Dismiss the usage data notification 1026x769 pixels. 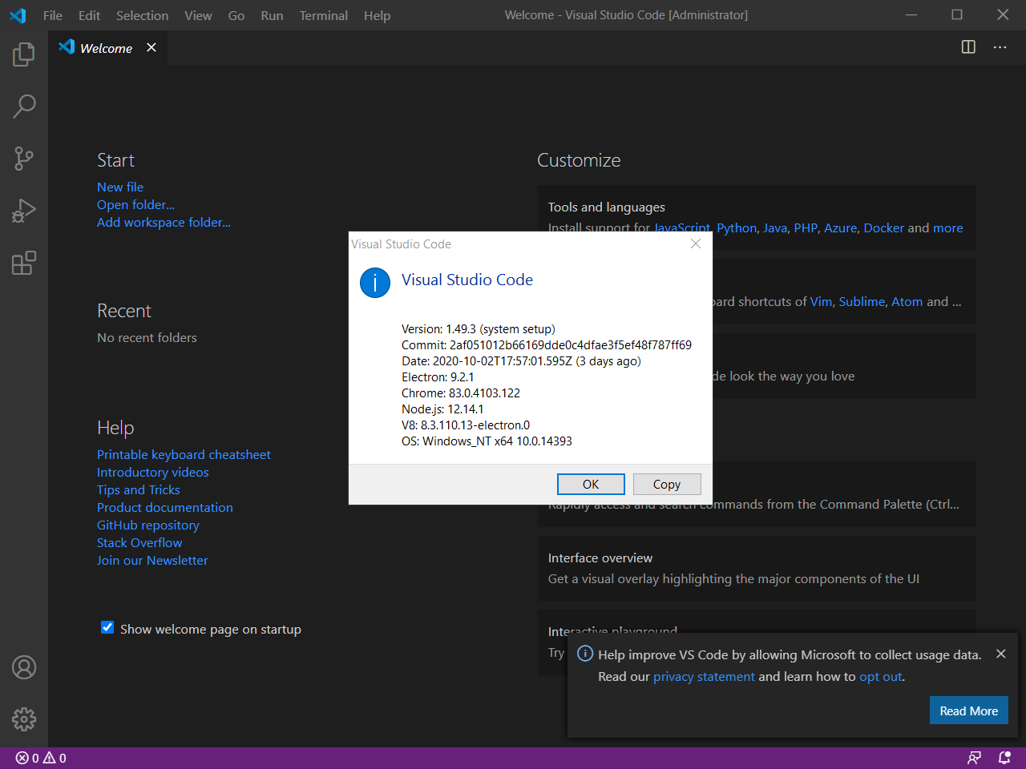pos(1001,654)
